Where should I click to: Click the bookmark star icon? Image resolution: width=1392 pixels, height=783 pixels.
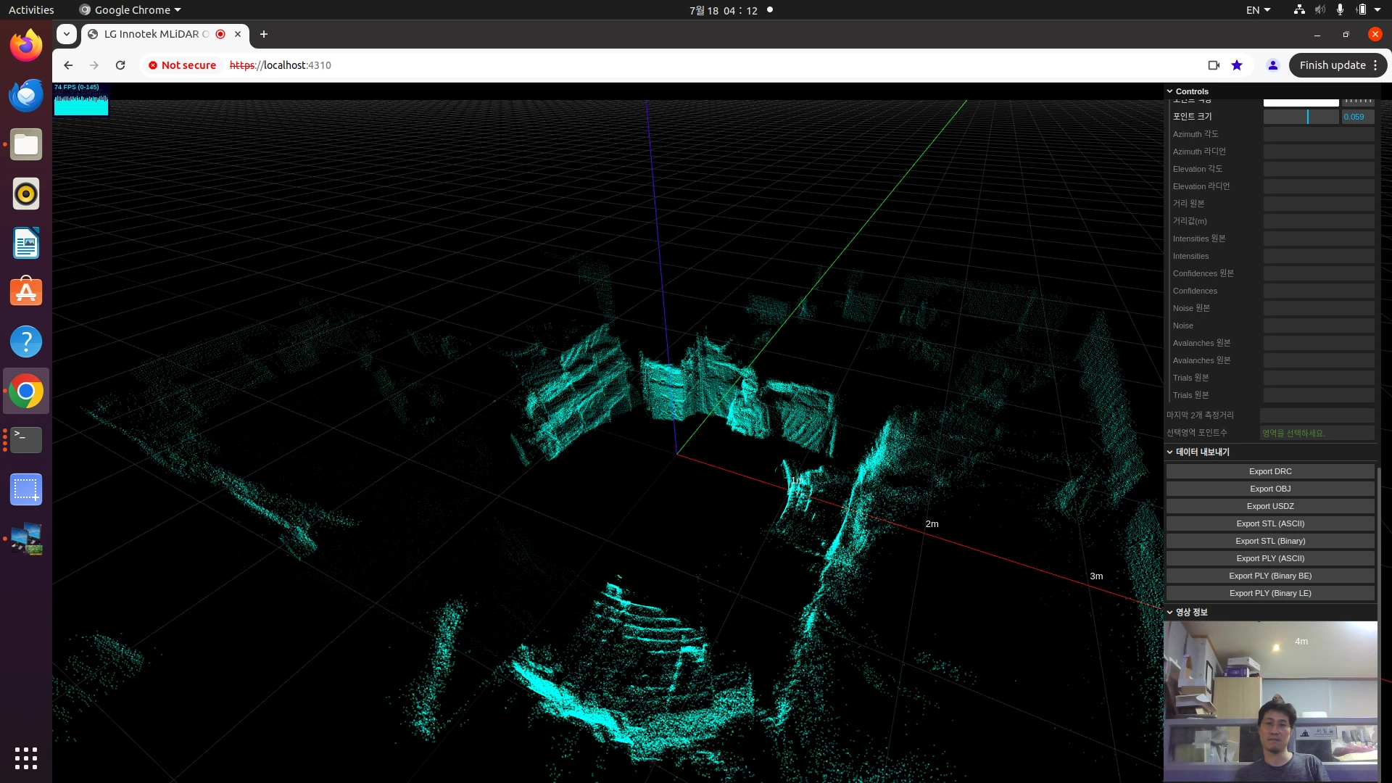[1237, 65]
